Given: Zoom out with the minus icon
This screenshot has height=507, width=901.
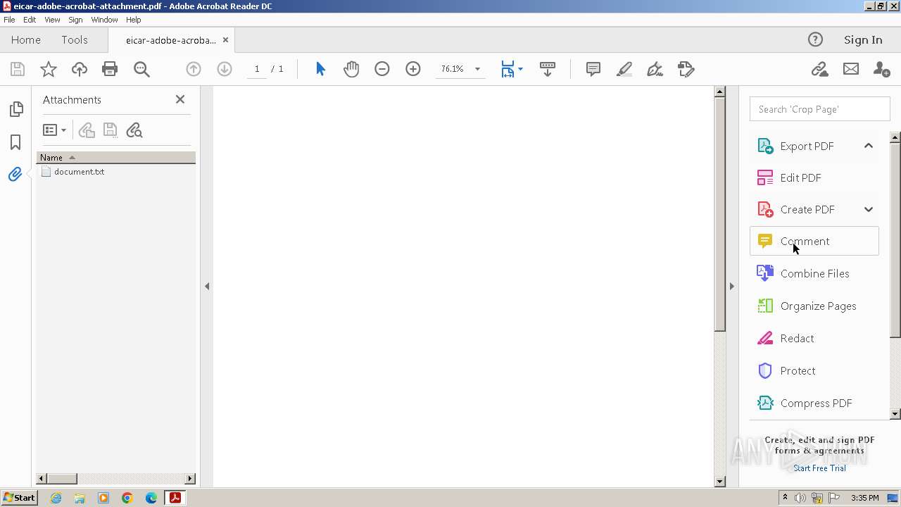Looking at the screenshot, I should coord(382,69).
